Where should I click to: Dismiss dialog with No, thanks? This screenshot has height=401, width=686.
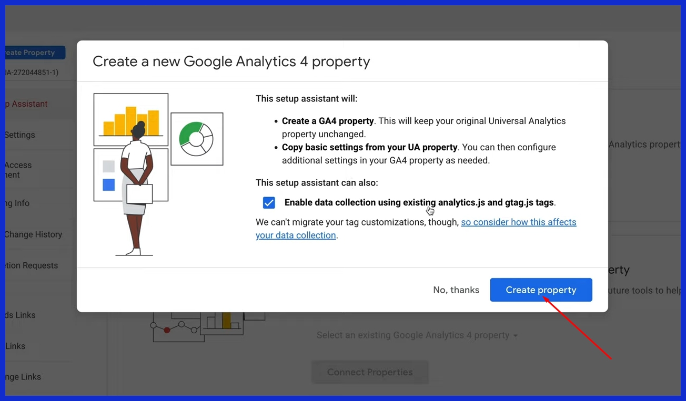[x=456, y=290]
